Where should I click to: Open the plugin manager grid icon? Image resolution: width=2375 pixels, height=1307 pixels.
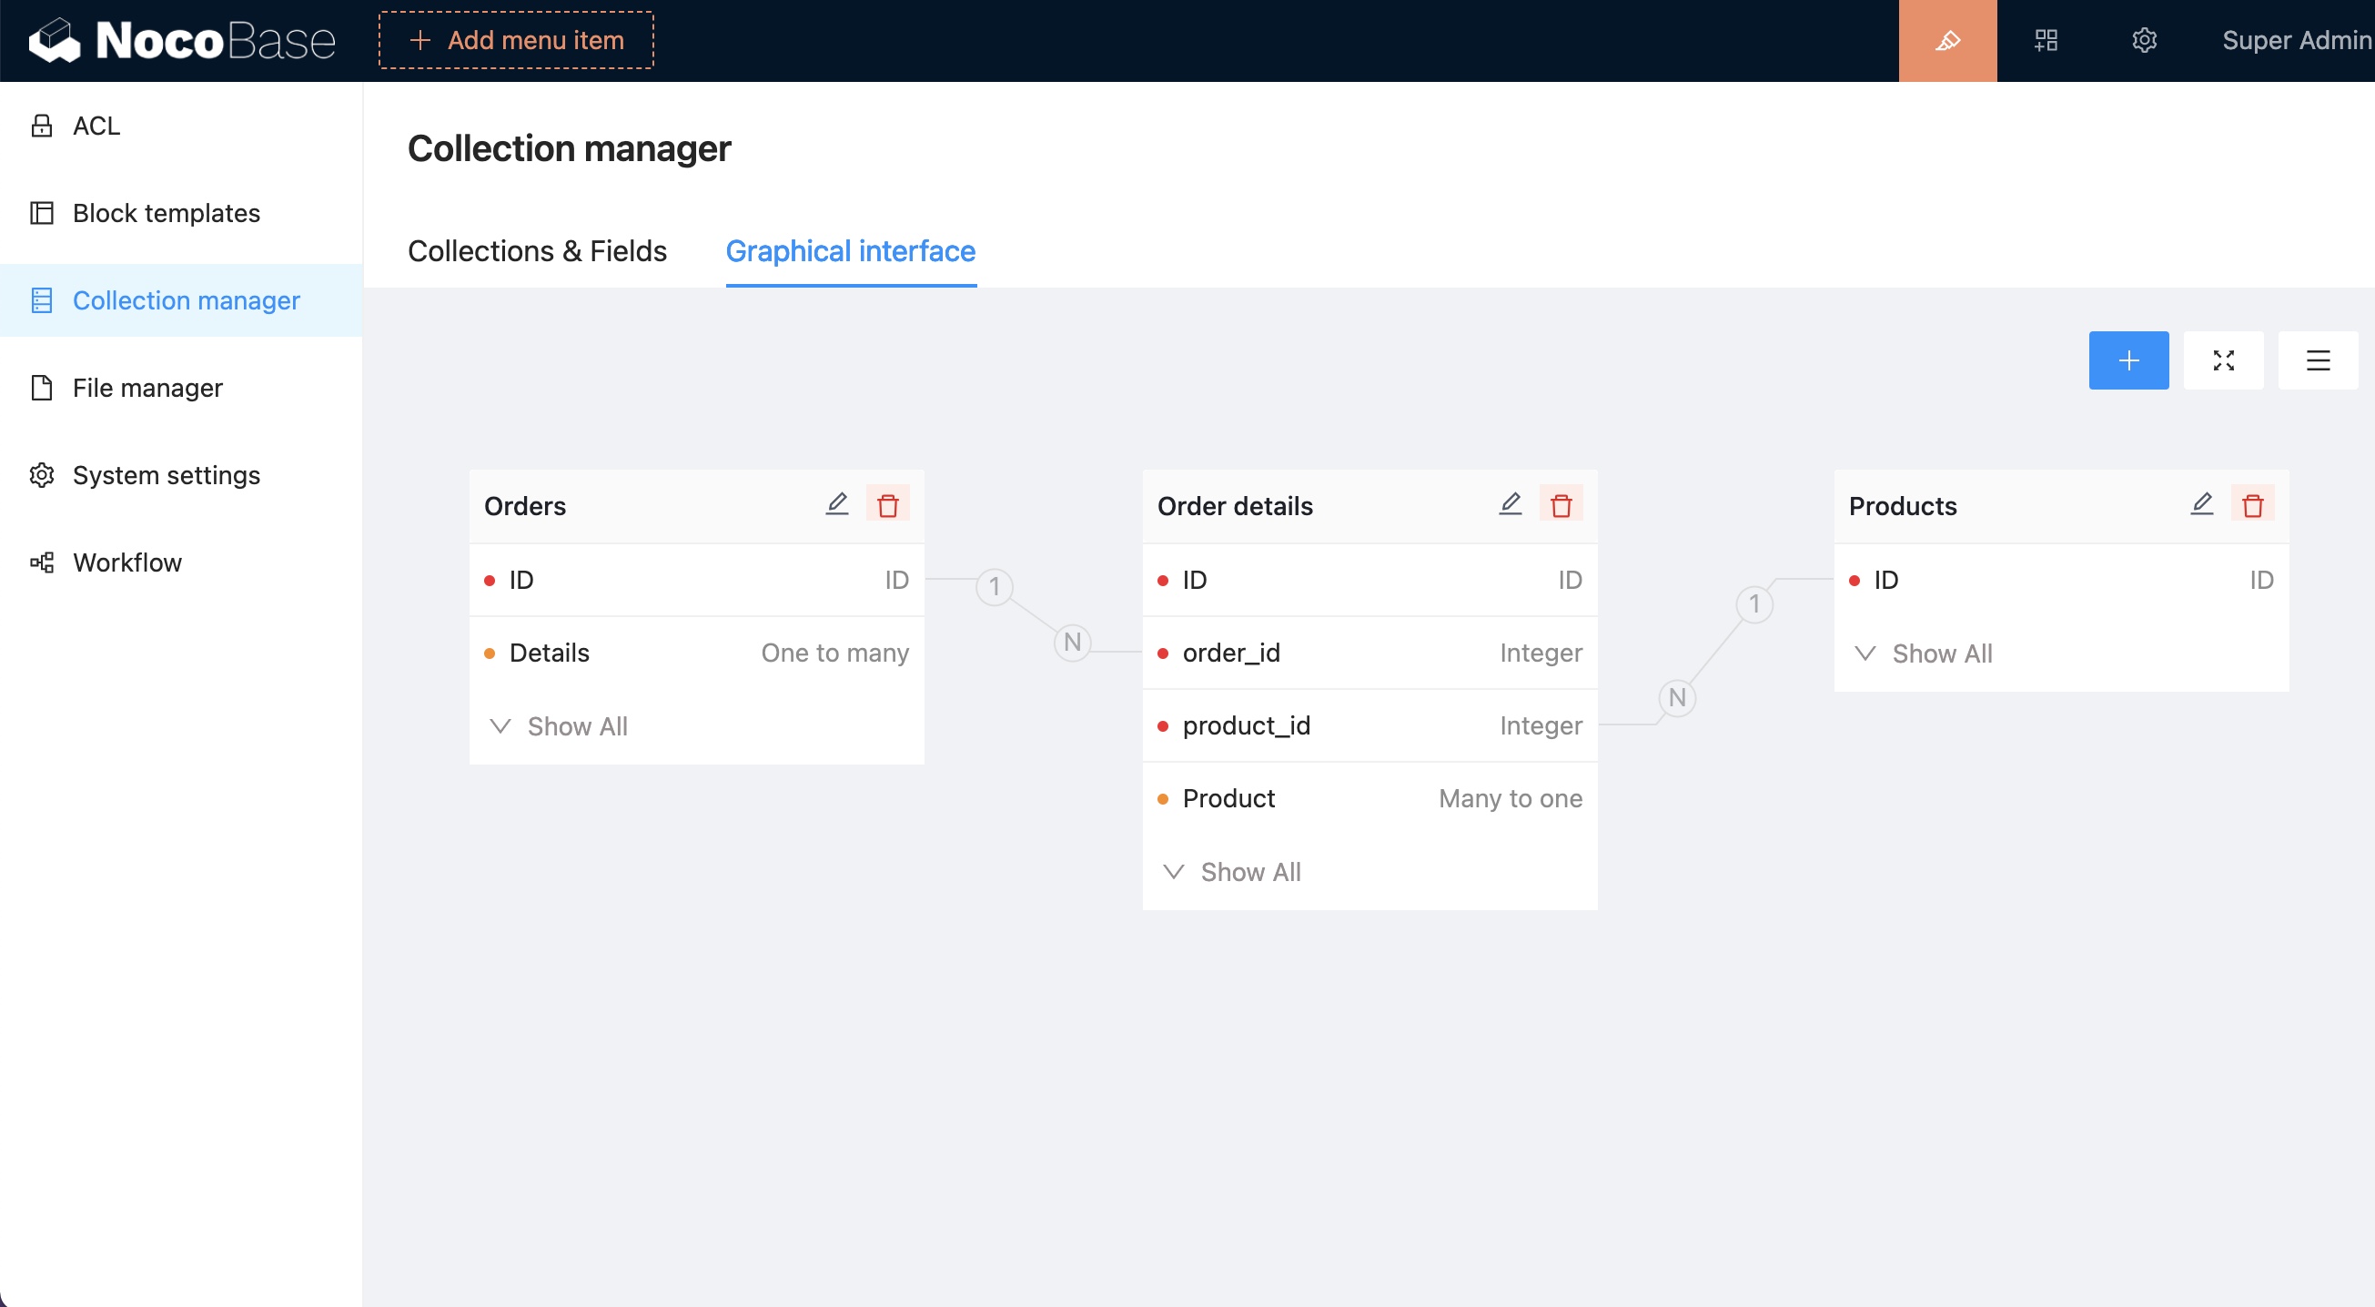point(2045,41)
